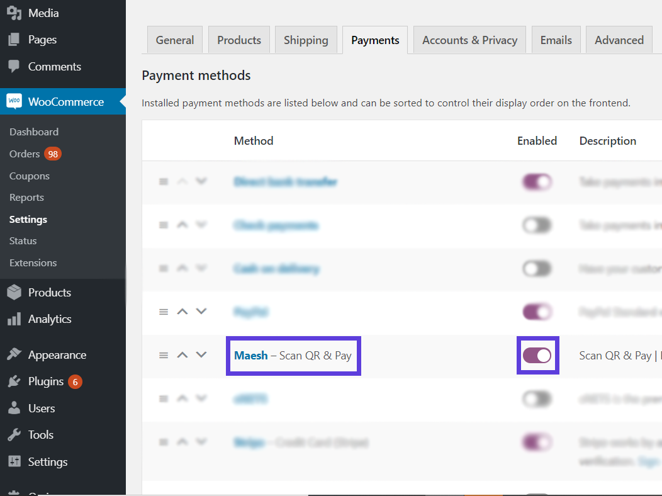Viewport: 662px width, 496px height.
Task: Go to the Shipping tab
Action: (306, 40)
